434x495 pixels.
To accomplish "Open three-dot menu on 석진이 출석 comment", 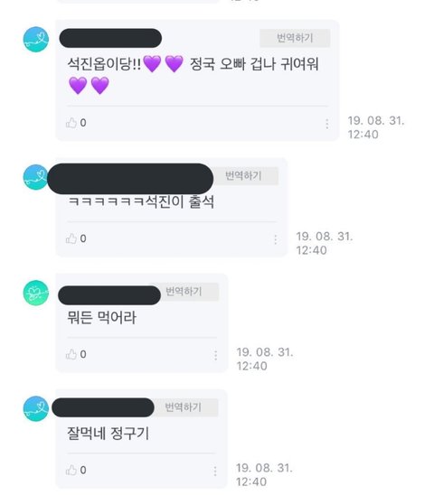I will coord(276,239).
